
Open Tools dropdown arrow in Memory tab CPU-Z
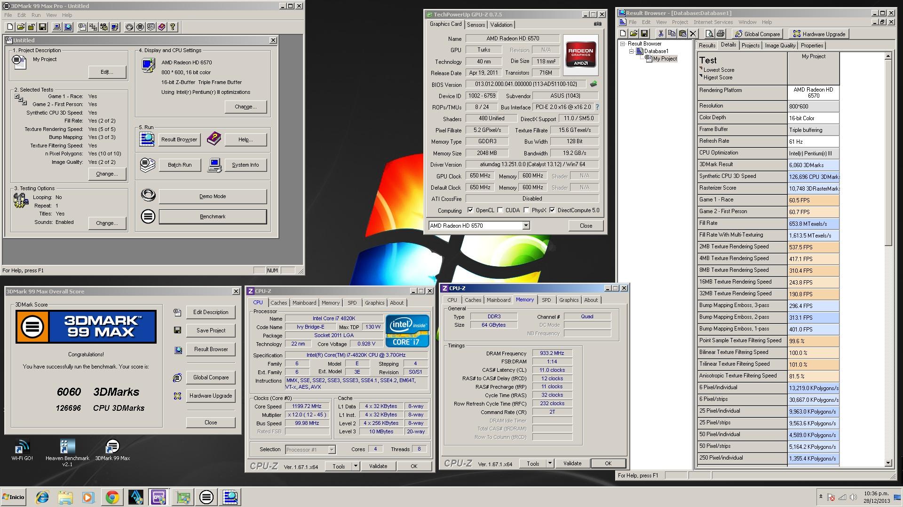550,463
